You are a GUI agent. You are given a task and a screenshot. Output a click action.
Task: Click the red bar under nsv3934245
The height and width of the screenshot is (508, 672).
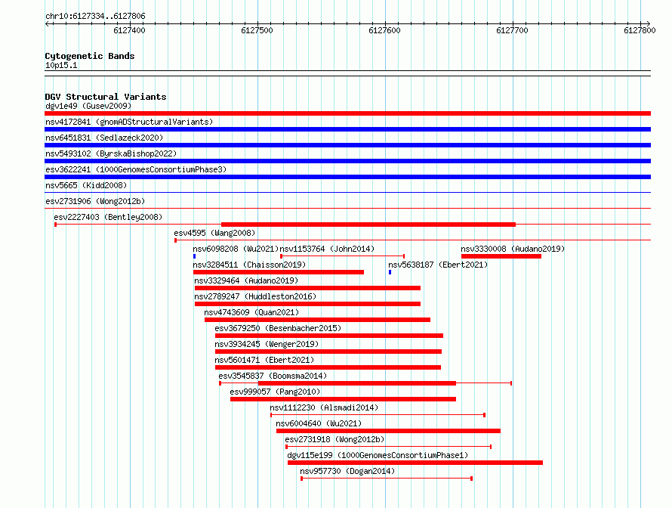coord(328,352)
